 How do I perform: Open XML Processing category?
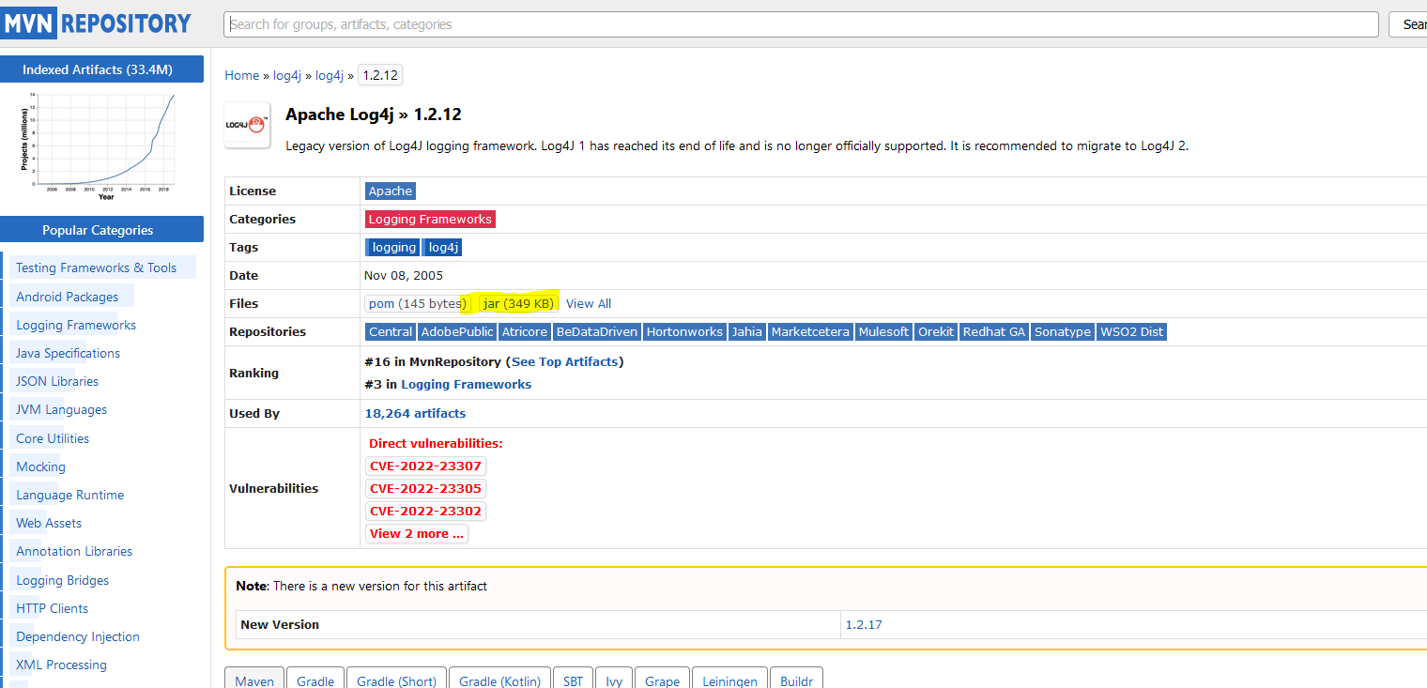coord(61,665)
